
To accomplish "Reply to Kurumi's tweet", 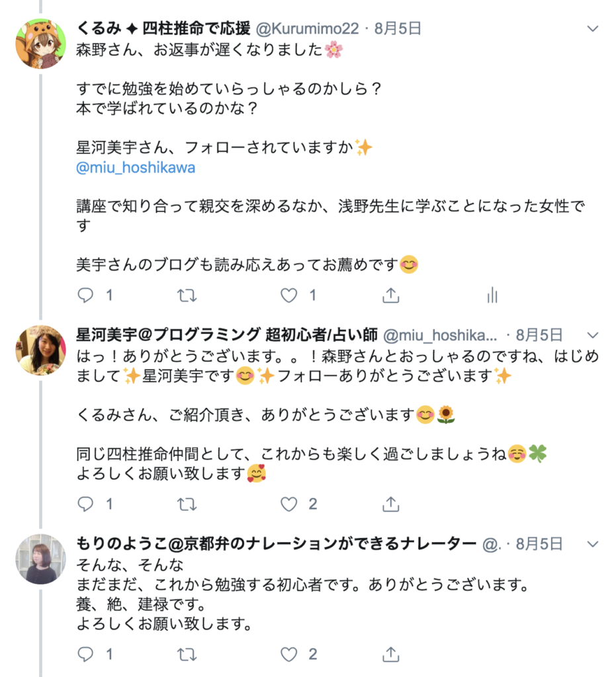I will (86, 296).
